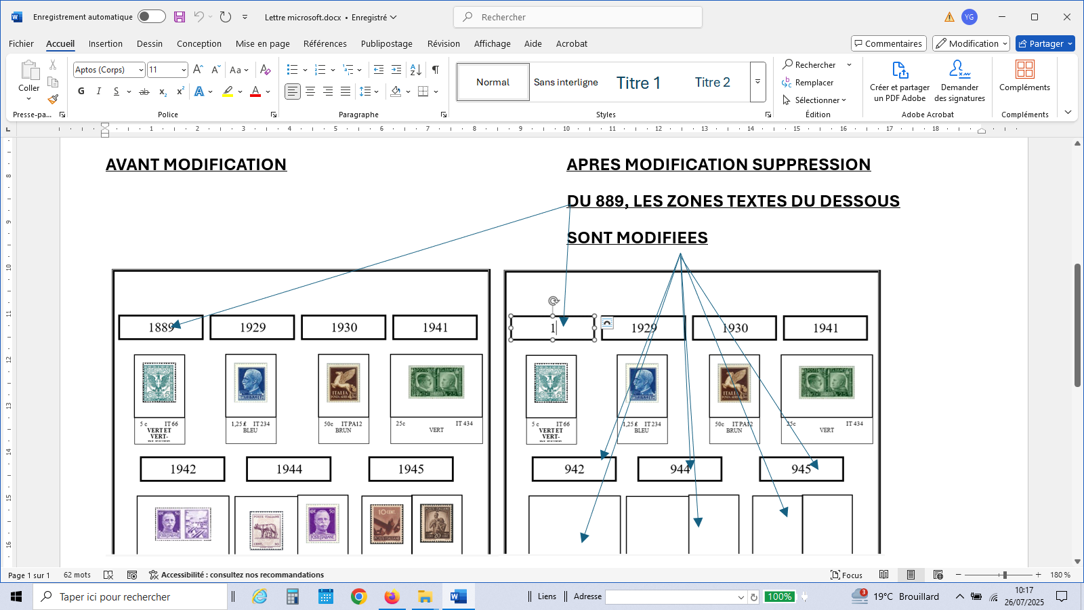Decrease paragraph indent

[379, 69]
